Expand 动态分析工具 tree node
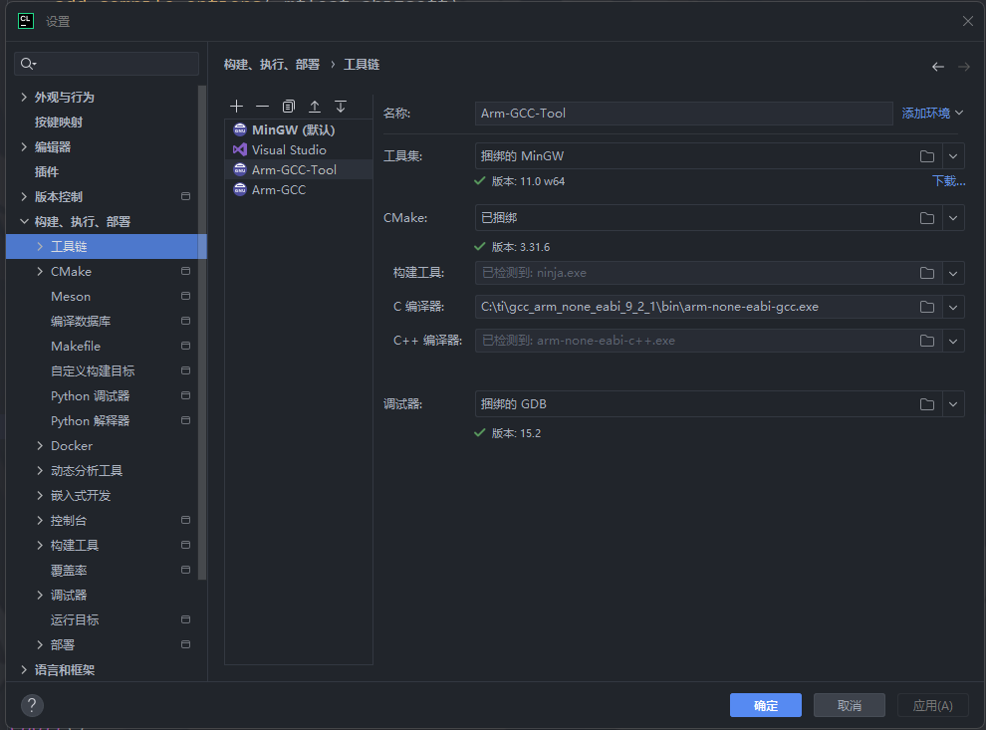The width and height of the screenshot is (986, 730). [40, 470]
